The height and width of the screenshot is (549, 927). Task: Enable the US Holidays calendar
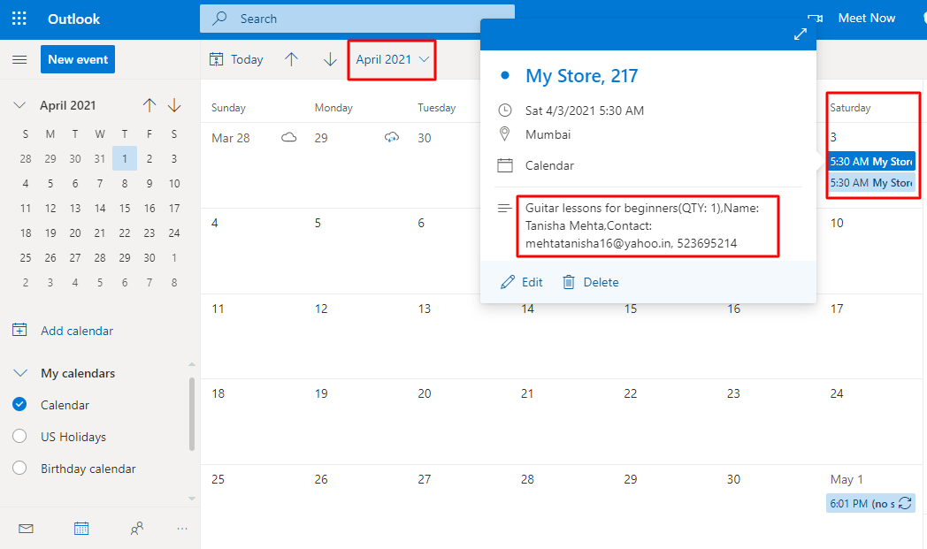pyautogui.click(x=19, y=437)
